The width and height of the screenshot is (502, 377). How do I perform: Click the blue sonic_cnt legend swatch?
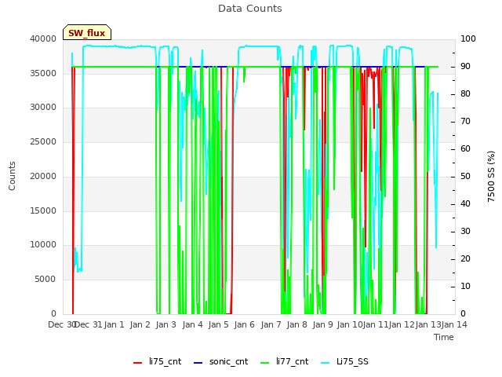coord(198,363)
